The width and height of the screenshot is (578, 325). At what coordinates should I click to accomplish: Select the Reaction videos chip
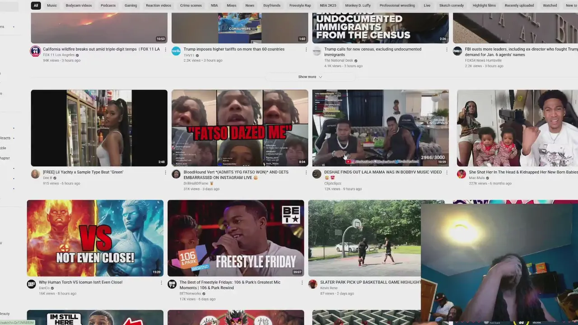pos(158,5)
